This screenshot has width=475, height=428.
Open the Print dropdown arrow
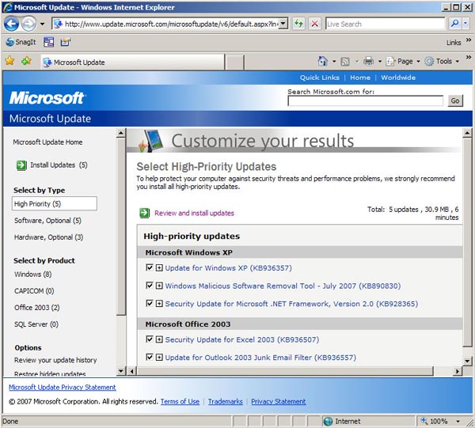379,62
